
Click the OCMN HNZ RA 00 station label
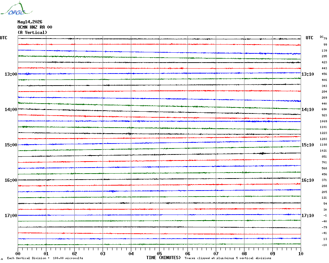[x=35, y=27]
